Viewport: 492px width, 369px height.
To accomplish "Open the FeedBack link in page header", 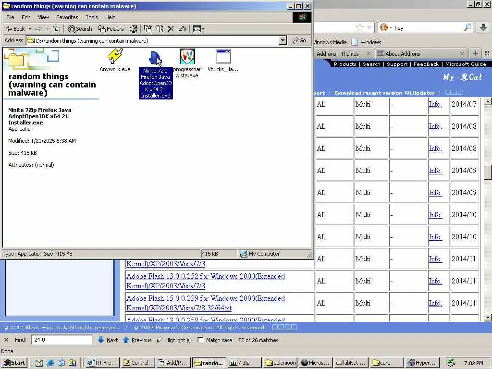I will [426, 64].
